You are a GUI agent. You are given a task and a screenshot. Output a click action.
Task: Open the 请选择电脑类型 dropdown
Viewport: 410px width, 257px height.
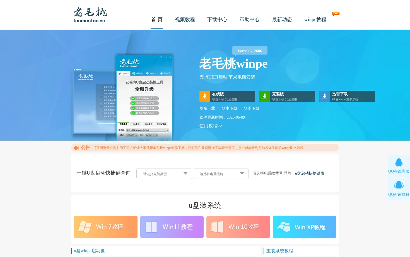[x=164, y=174]
